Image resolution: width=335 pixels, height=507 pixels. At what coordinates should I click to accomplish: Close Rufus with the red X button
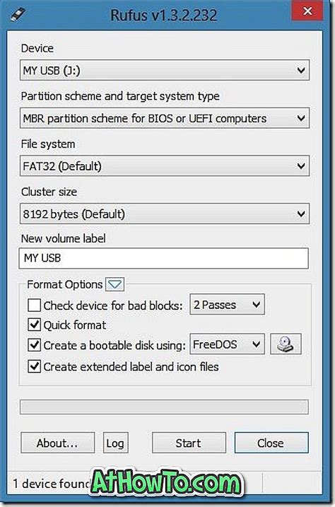[307, 11]
